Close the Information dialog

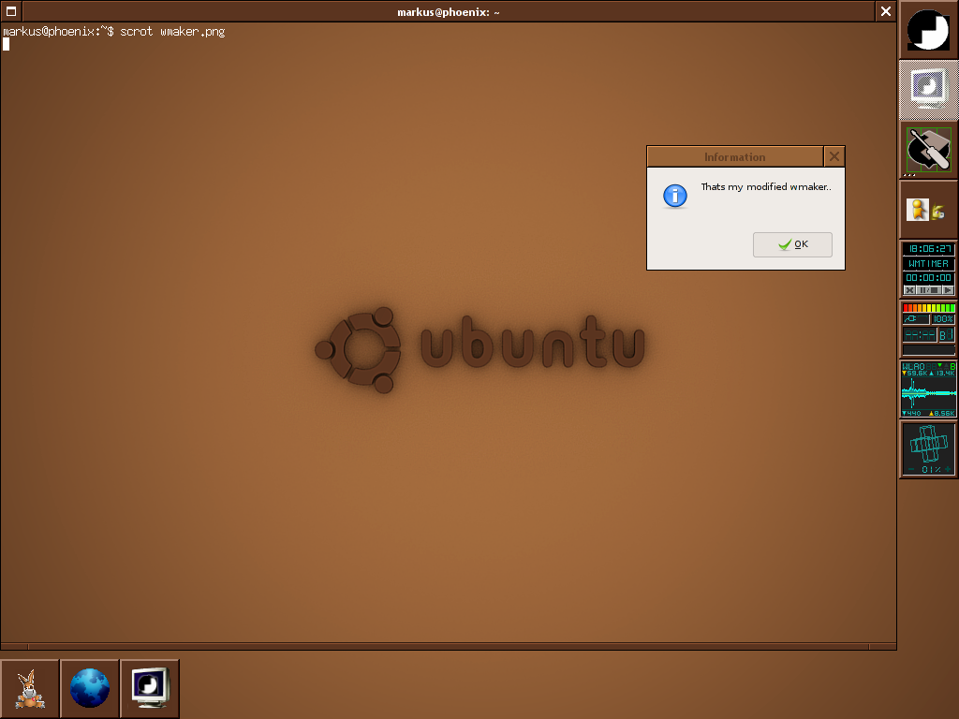(834, 156)
